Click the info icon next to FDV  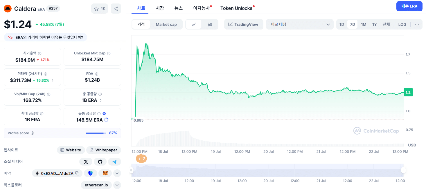click(97, 74)
